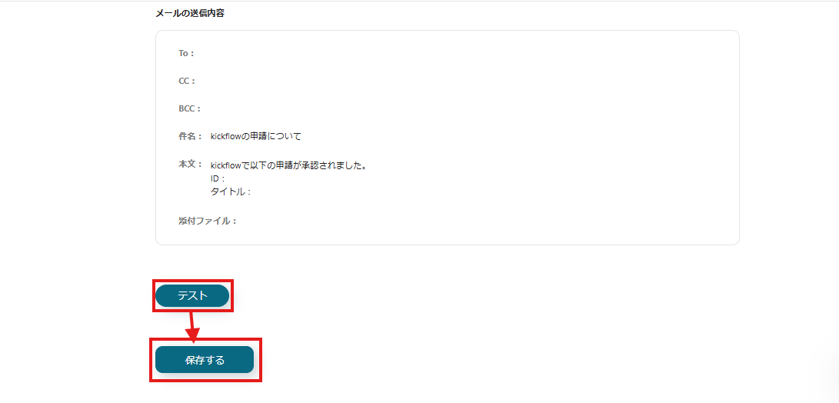
Task: Click the 件名: label
Action: (x=191, y=136)
